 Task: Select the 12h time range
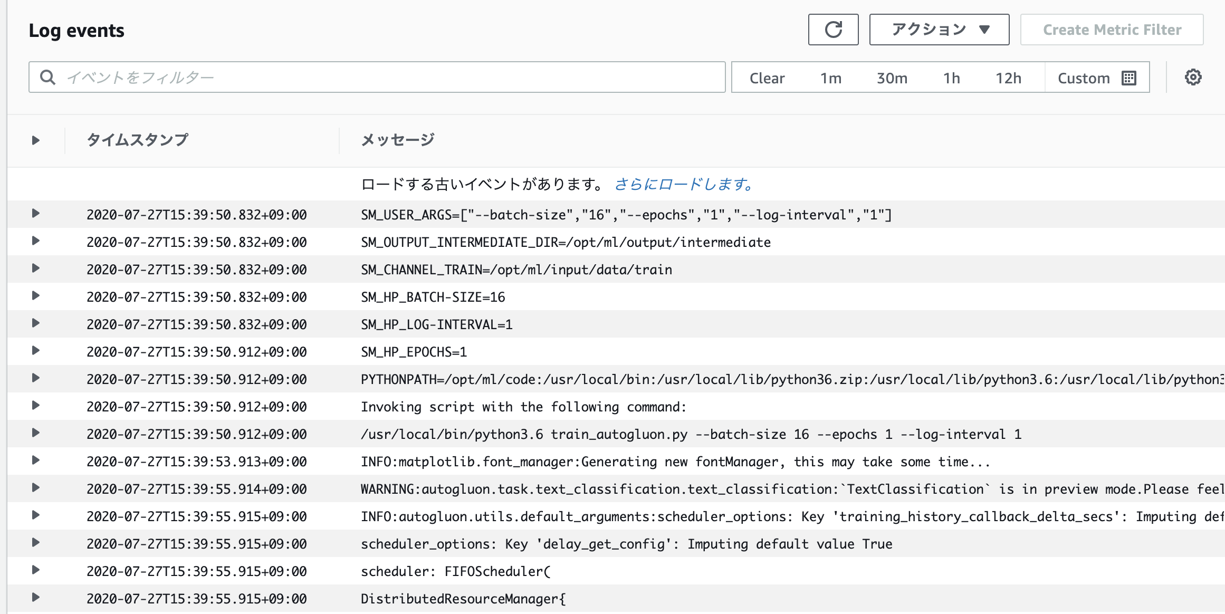point(1008,78)
